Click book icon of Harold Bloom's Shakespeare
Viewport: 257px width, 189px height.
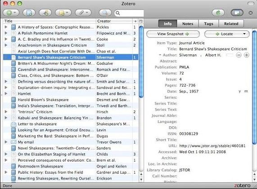[14, 100]
